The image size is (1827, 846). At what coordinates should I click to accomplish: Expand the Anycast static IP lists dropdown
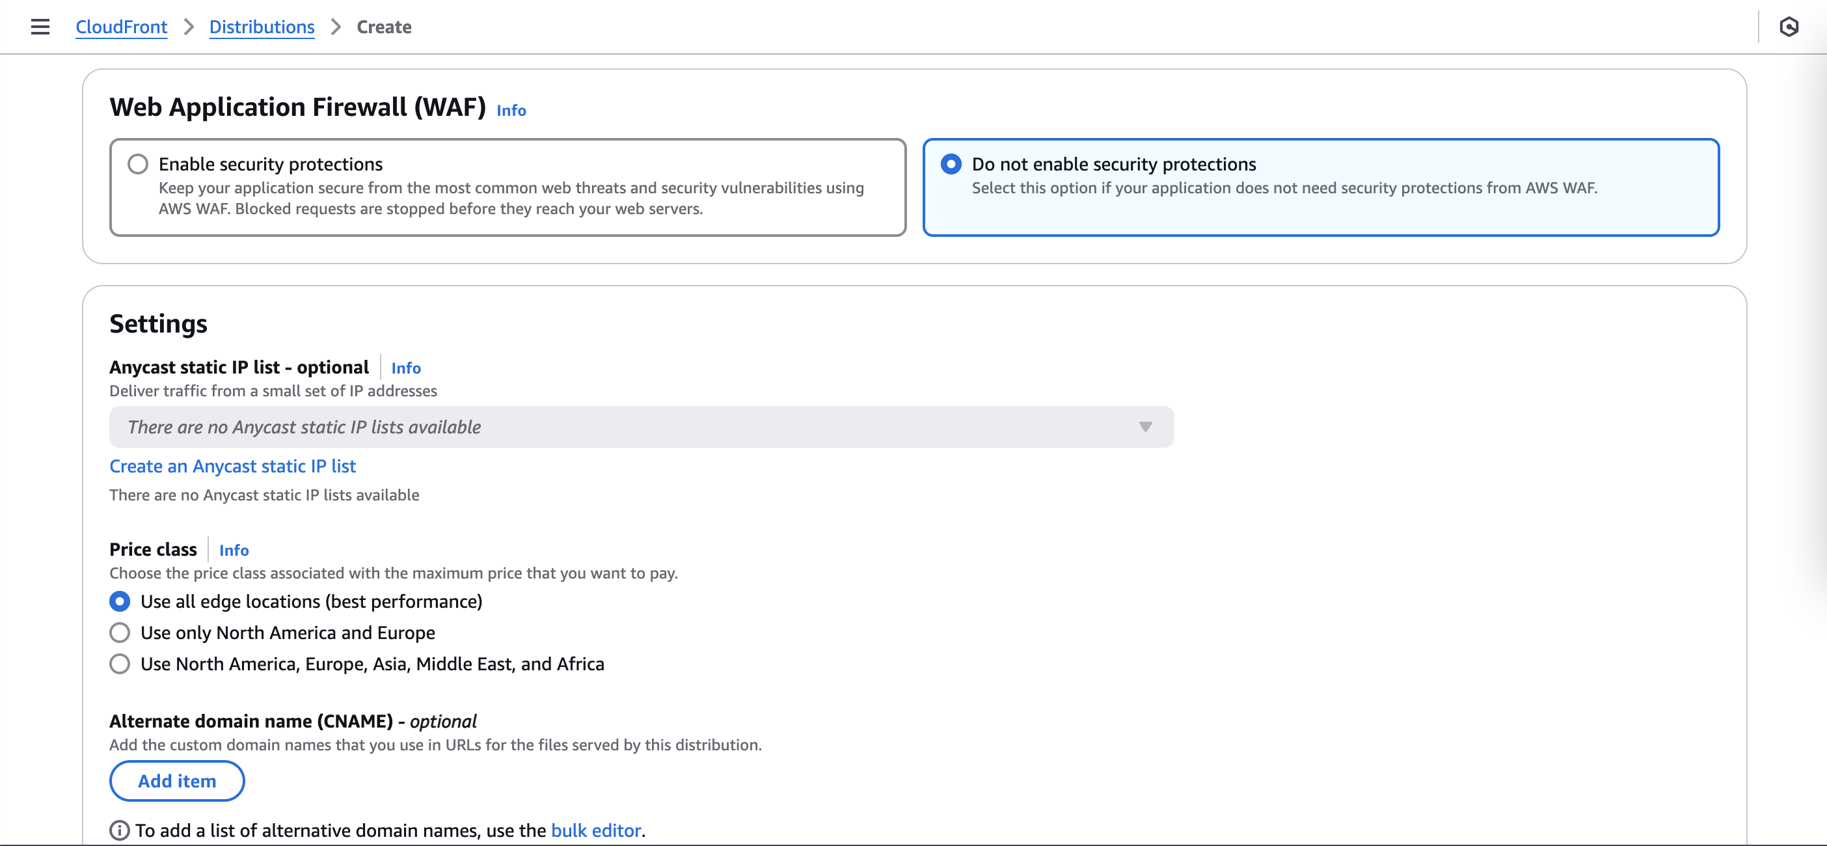click(638, 427)
